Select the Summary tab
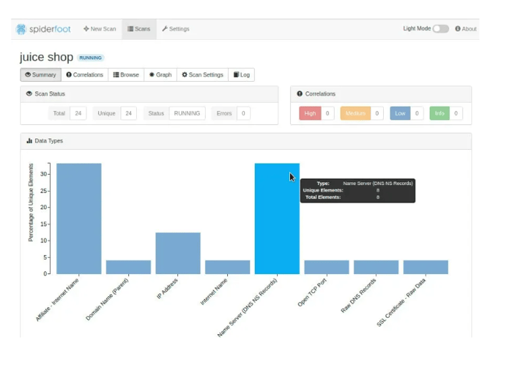518x378 pixels. coord(40,75)
